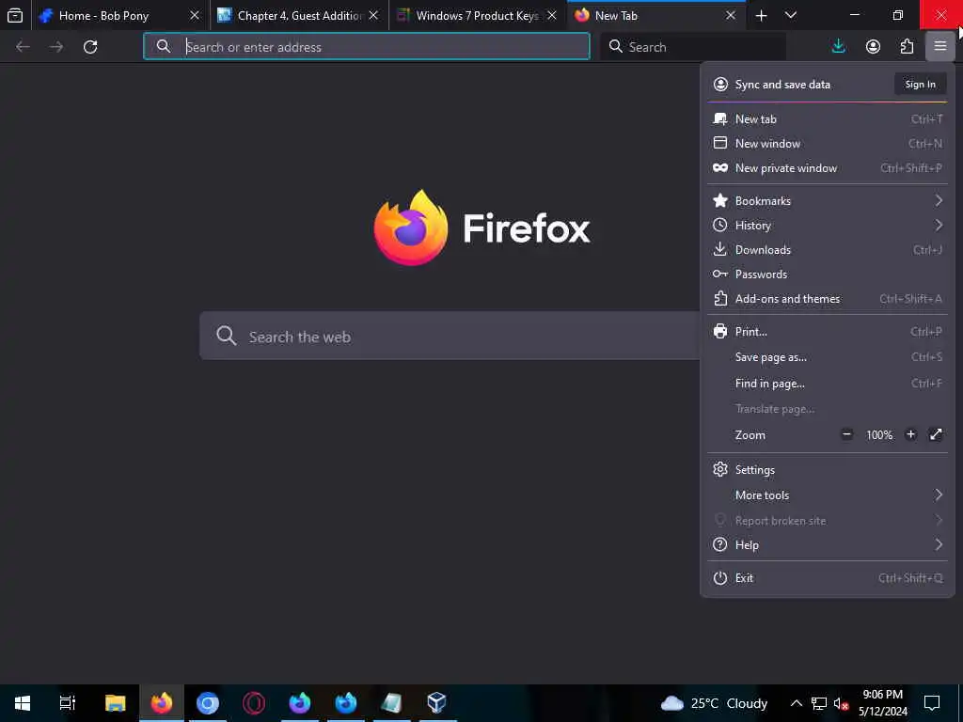This screenshot has height=722, width=963.
Task: Switch to Windows 7 Product Keys tab
Action: pyautogui.click(x=477, y=15)
